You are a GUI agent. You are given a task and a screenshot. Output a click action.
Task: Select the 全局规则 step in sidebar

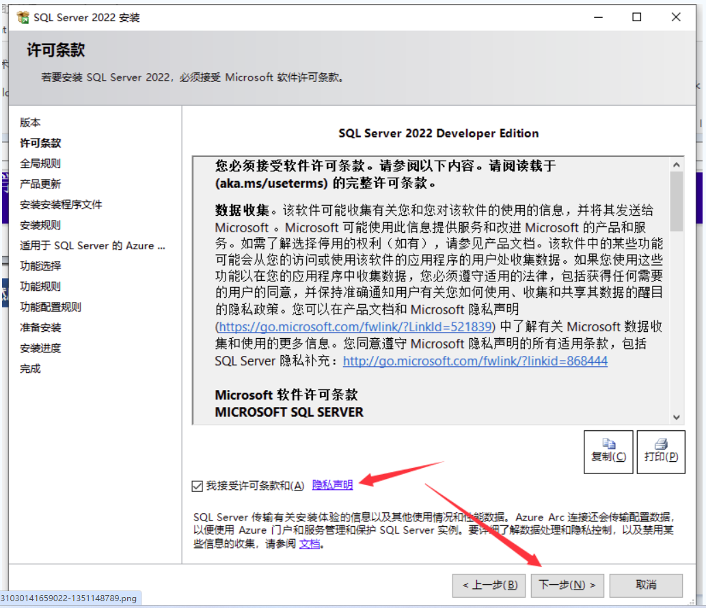[x=40, y=163]
